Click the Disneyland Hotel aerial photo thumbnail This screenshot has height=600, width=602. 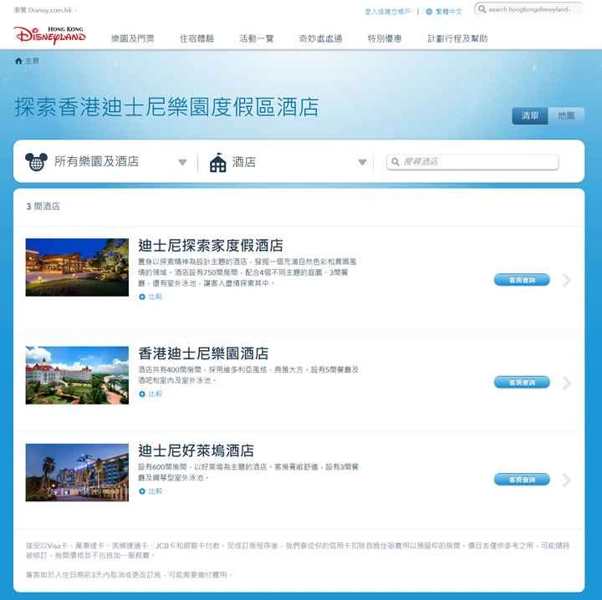click(x=77, y=375)
